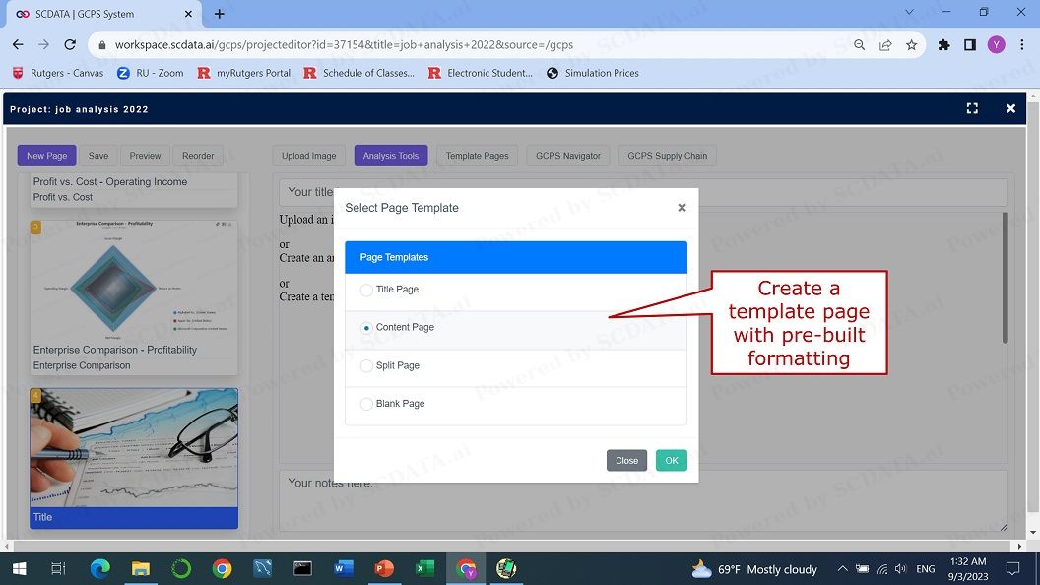
Task: Bookmark this page with star icon
Action: click(x=911, y=45)
